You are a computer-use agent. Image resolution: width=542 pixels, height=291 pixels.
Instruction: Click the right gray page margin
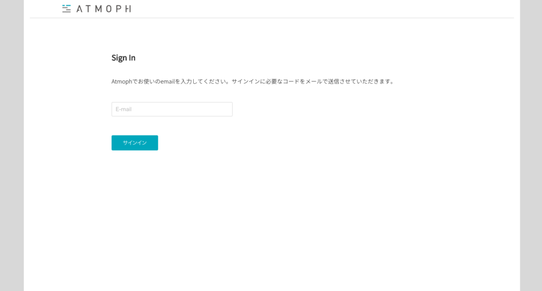tap(531, 145)
